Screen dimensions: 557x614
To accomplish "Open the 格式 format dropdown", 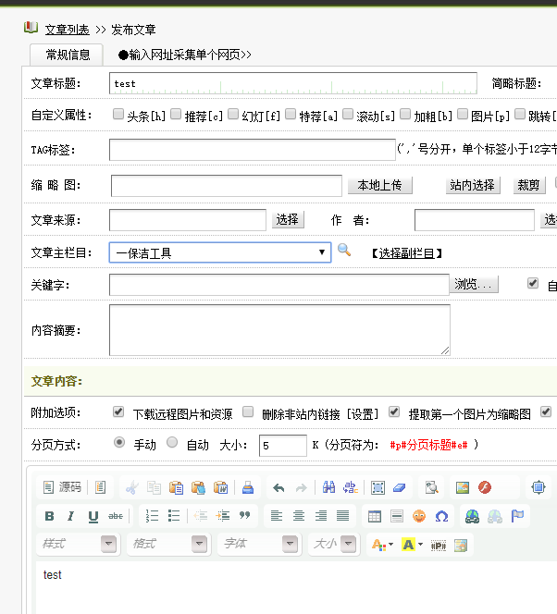I will 168,544.
